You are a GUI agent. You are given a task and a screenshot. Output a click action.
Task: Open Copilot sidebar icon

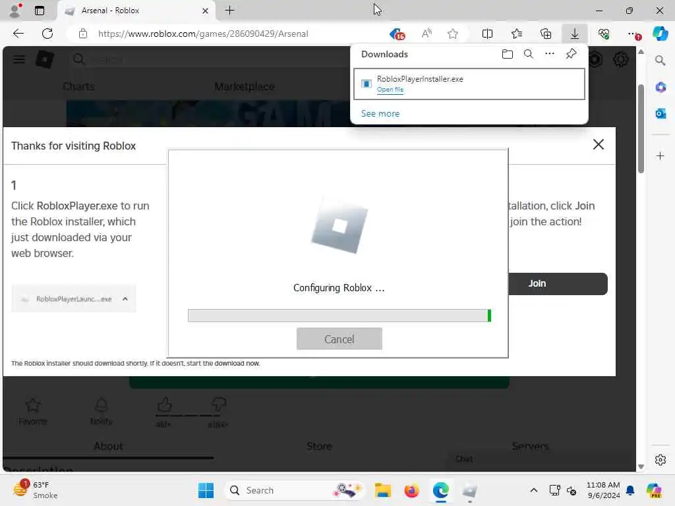660,34
